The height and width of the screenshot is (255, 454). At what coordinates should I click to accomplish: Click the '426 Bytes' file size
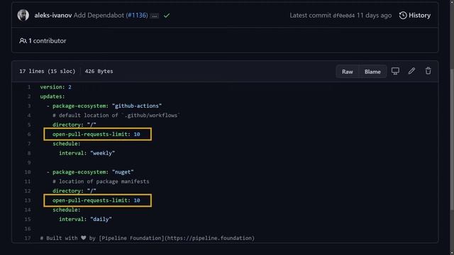[x=99, y=71]
